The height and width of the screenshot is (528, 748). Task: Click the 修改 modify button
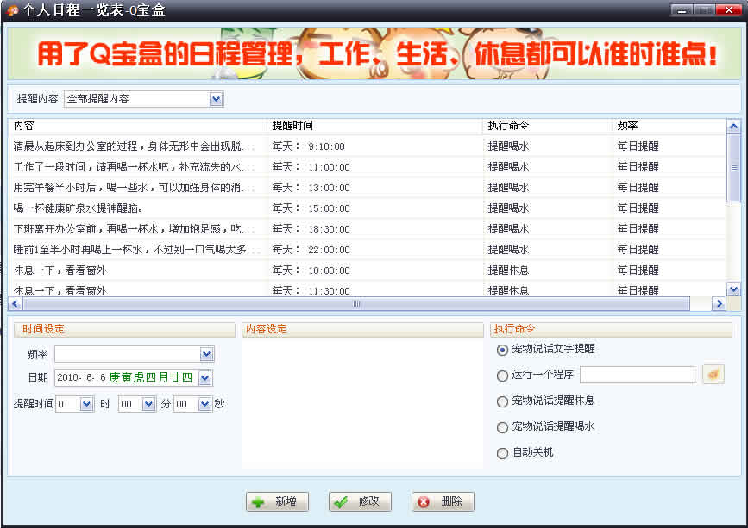point(360,501)
